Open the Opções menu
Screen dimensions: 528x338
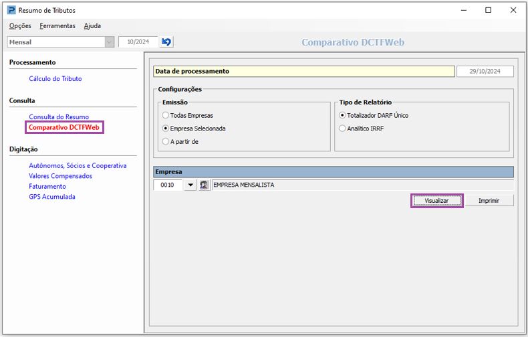[20, 26]
